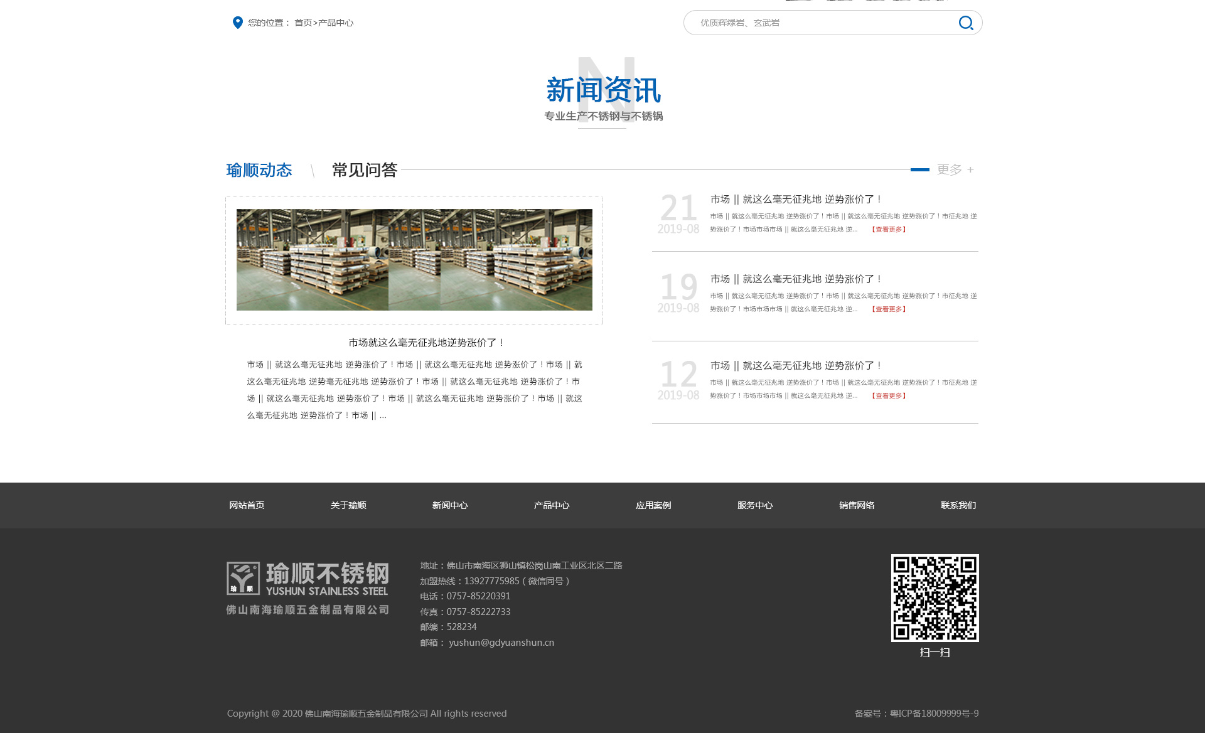The image size is (1205, 733).
Task: Open the featured article title below photo
Action: point(427,343)
